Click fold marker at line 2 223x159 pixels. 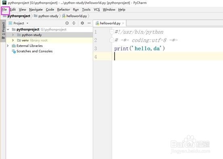112,40
